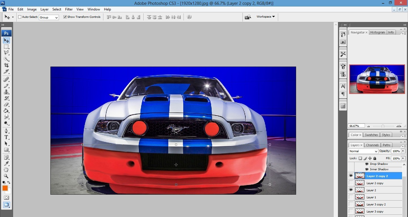The width and height of the screenshot is (408, 217).
Task: Select the Eyedropper tool
Action: pos(6,163)
